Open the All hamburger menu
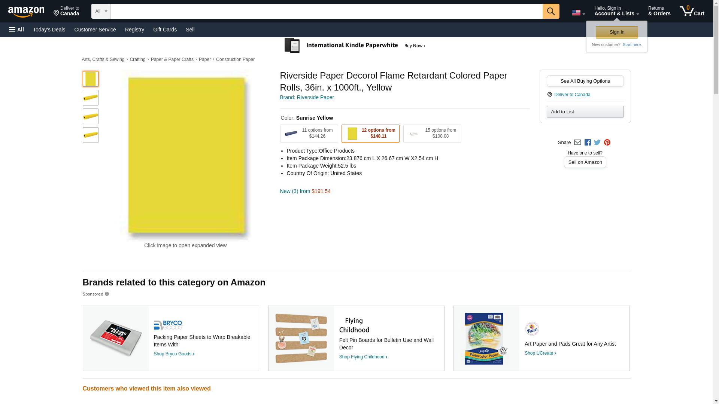719x404 pixels. (x=16, y=30)
